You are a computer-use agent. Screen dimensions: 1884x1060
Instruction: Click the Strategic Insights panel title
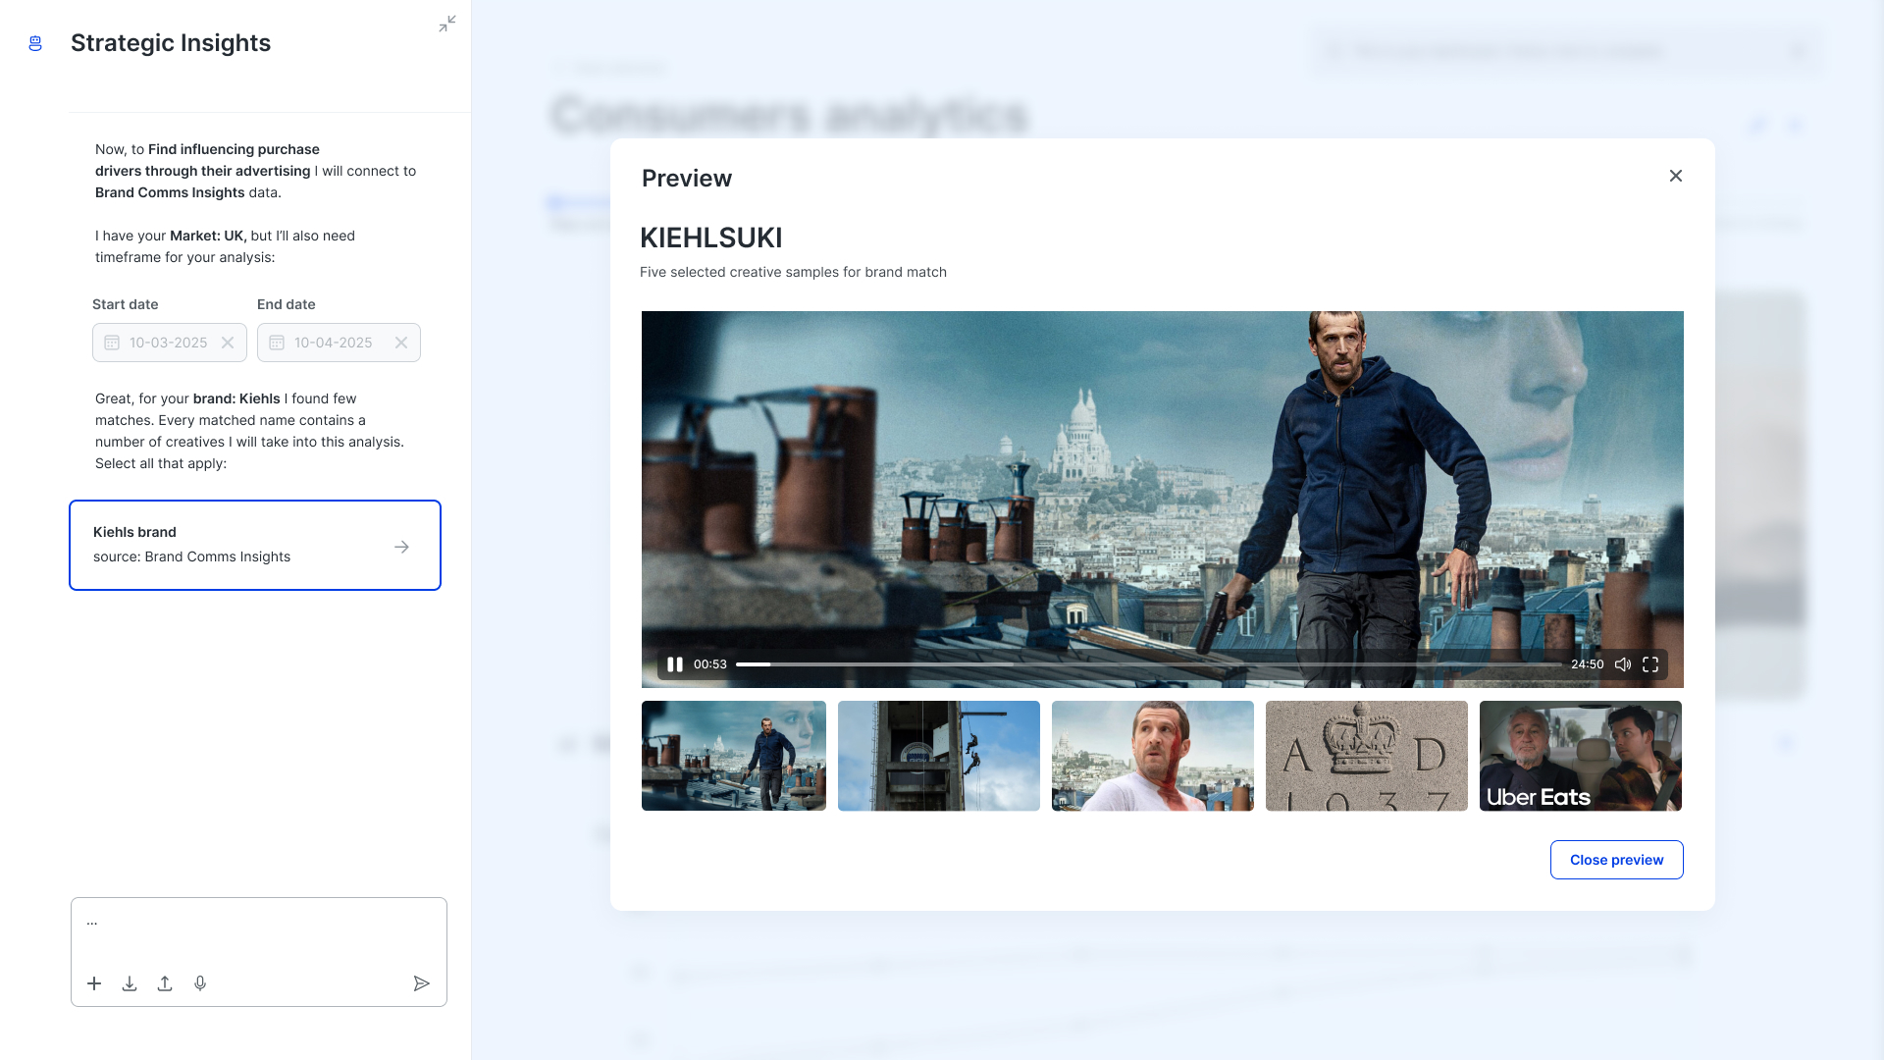[171, 43]
